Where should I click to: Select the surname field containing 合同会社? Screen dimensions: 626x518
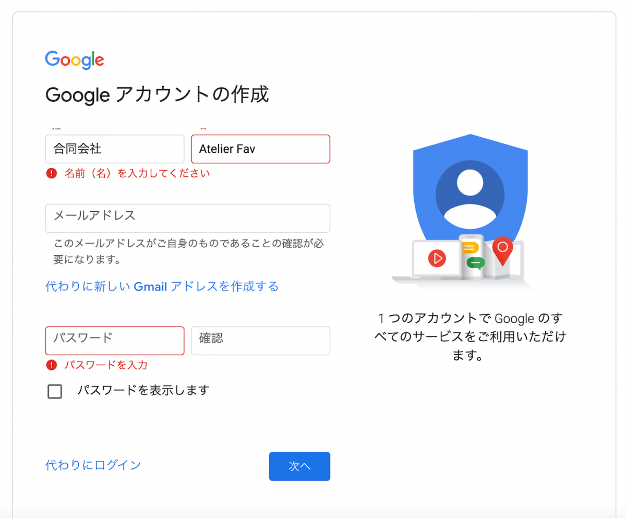(114, 149)
